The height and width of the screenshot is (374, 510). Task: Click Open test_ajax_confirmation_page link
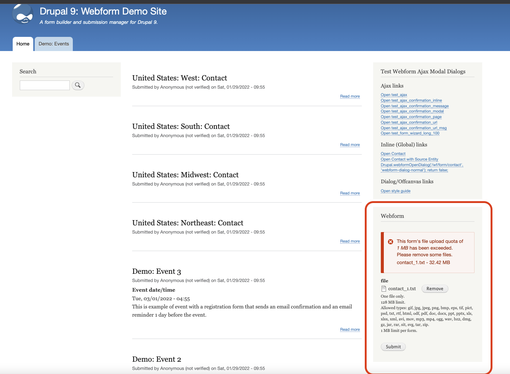(411, 117)
